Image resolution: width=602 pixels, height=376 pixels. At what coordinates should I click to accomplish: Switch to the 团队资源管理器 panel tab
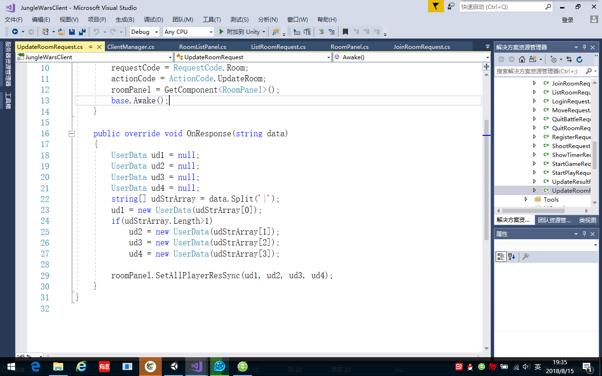[554, 220]
